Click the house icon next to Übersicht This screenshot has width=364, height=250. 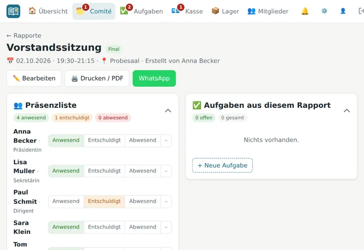[x=32, y=11]
